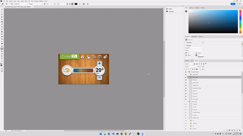Left align text in options bar
Image resolution: width=243 pixels, height=136 pixels.
point(67,4)
